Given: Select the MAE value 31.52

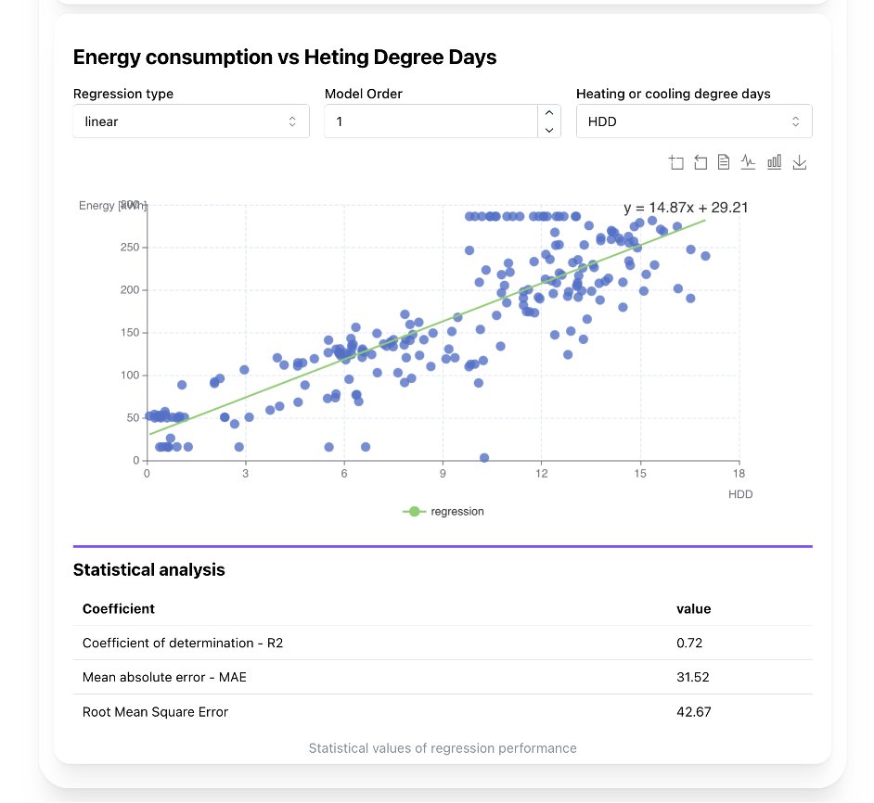Looking at the screenshot, I should (x=693, y=677).
